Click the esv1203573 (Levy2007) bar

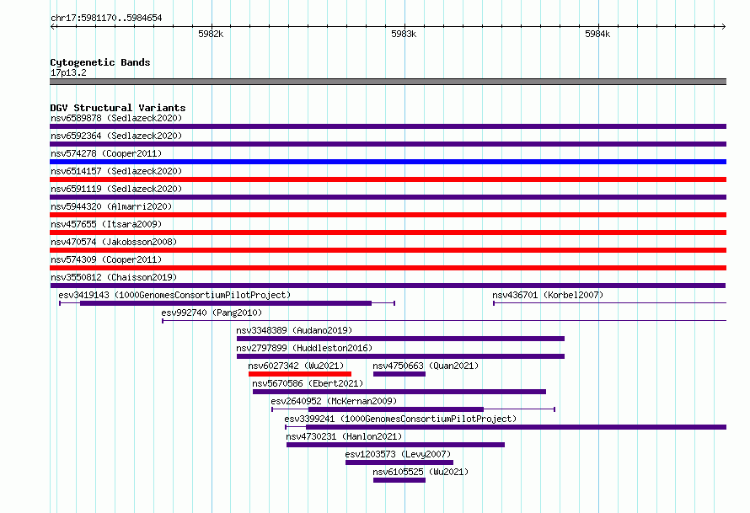(399, 462)
